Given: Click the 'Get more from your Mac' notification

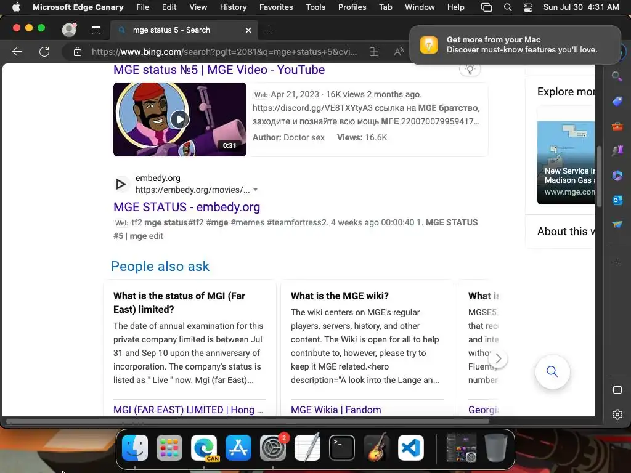Looking at the screenshot, I should click(515, 44).
